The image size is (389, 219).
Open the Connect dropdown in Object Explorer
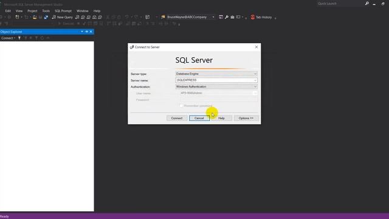(8, 38)
